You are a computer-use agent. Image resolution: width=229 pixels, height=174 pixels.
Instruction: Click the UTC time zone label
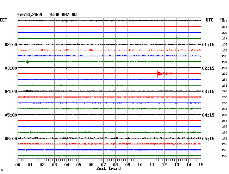(209, 20)
